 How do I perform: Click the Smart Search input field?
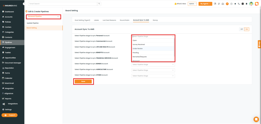(x=62, y=4)
